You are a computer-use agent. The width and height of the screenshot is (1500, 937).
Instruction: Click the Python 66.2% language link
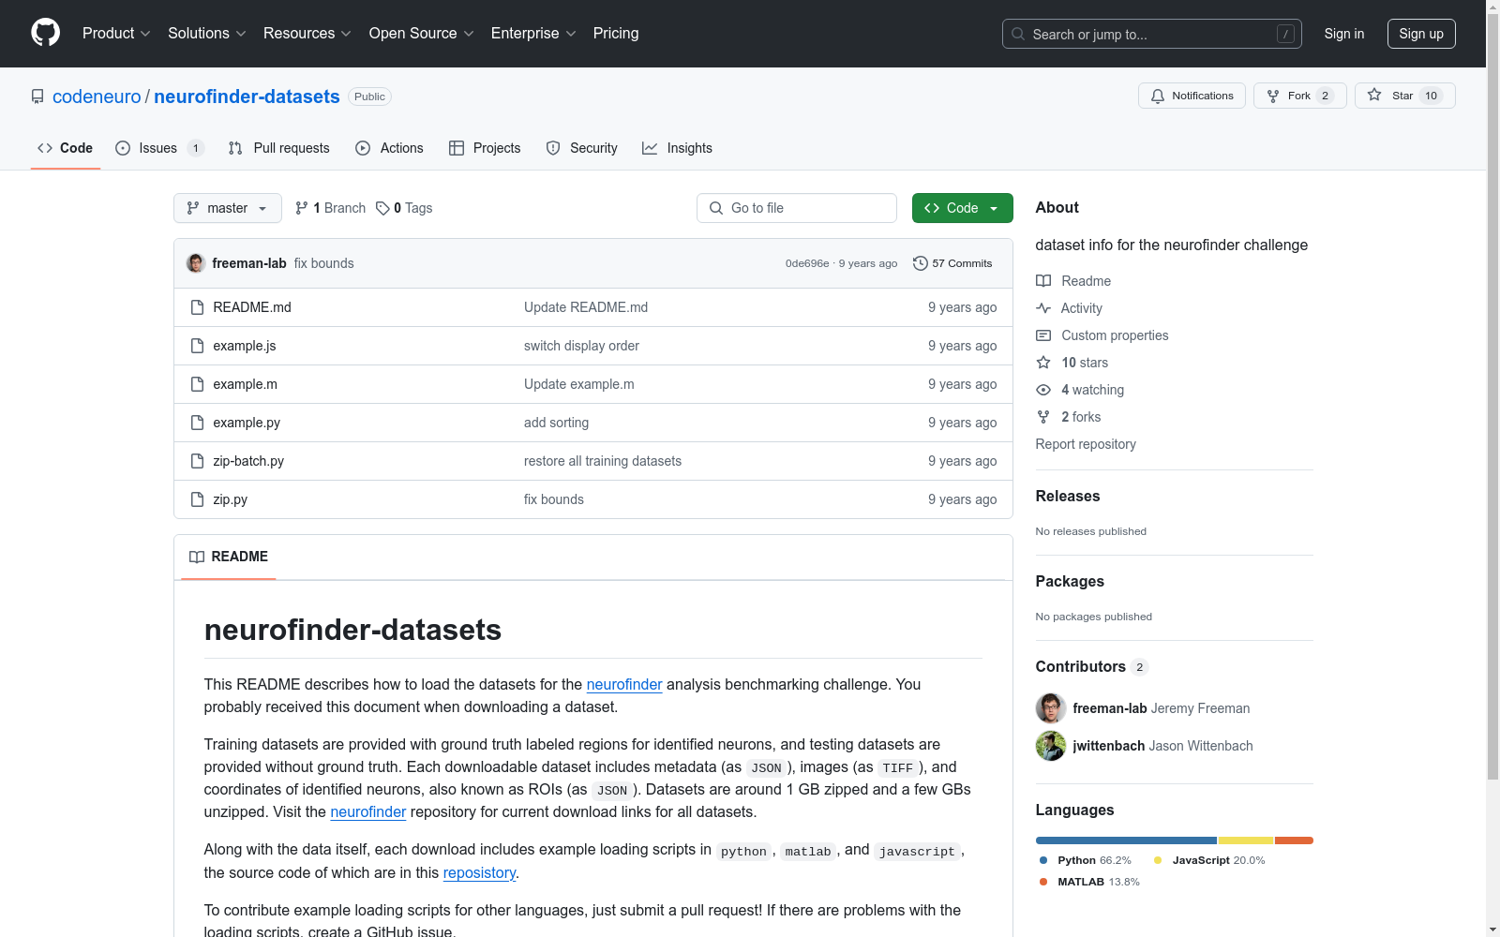click(x=1086, y=860)
